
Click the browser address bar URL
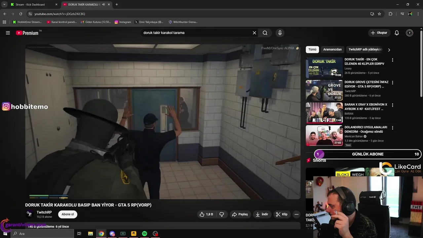60,14
